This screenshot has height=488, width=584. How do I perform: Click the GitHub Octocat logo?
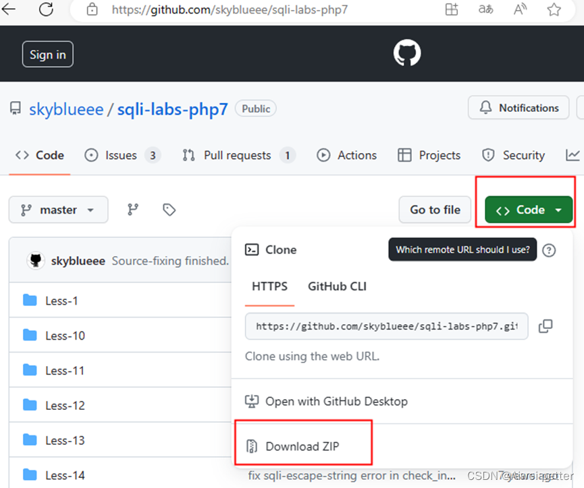(x=407, y=53)
